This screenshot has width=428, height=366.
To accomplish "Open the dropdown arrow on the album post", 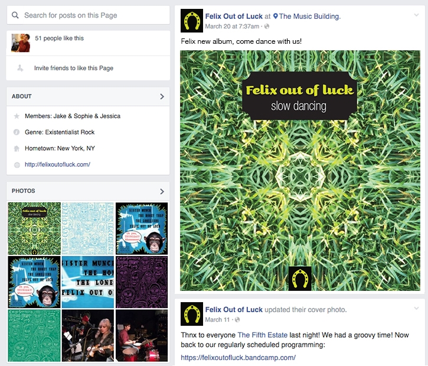I will pyautogui.click(x=416, y=15).
